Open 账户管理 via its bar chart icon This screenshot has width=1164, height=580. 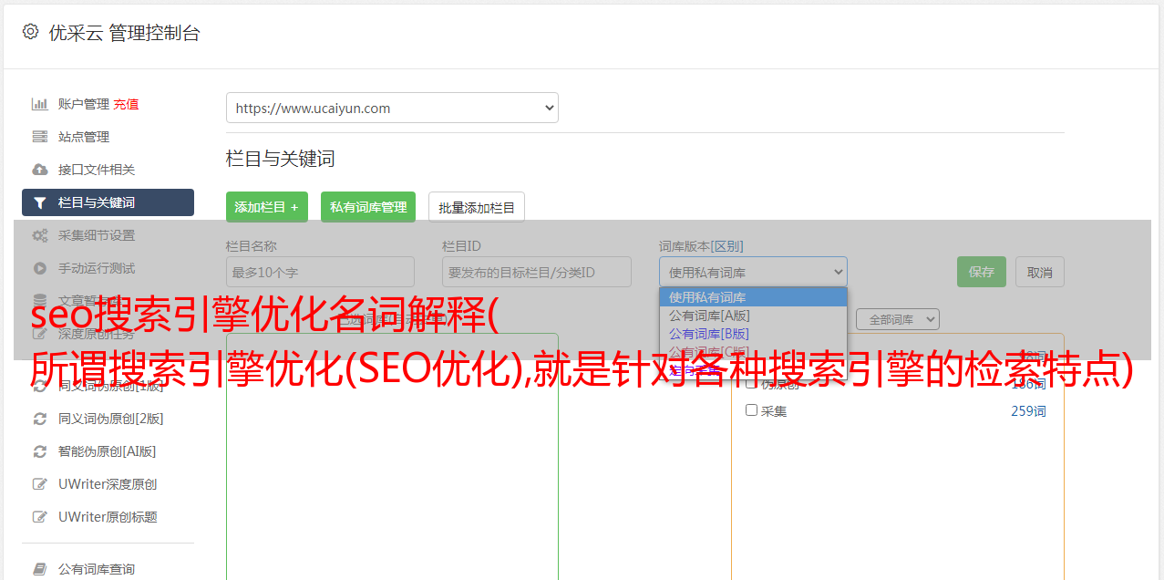pyautogui.click(x=40, y=104)
